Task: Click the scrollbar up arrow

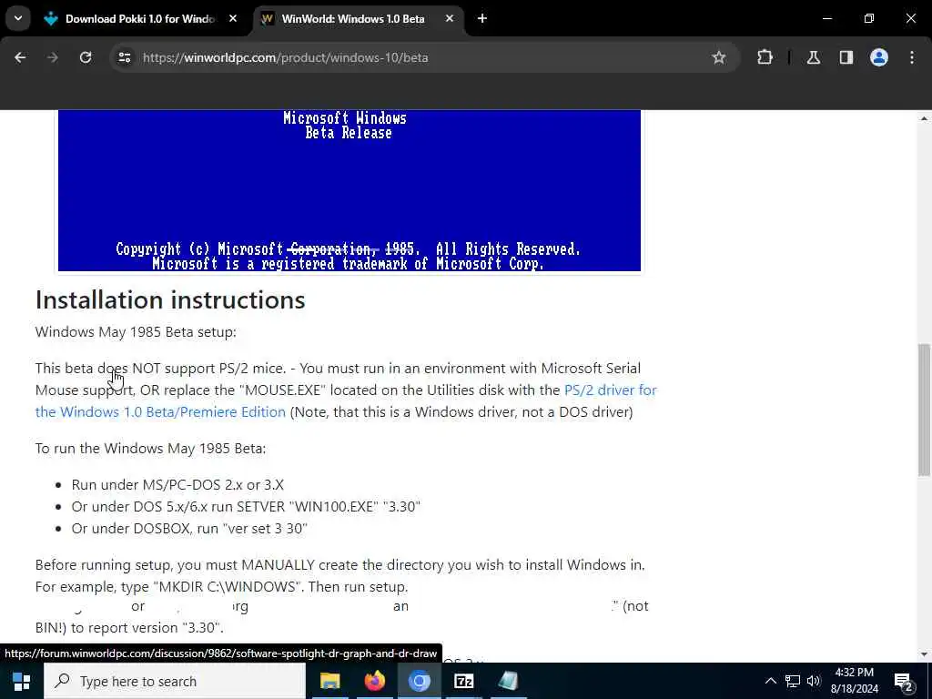Action: (924, 119)
